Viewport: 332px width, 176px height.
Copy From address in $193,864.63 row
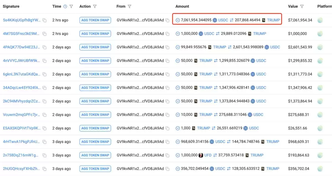[x=167, y=155]
